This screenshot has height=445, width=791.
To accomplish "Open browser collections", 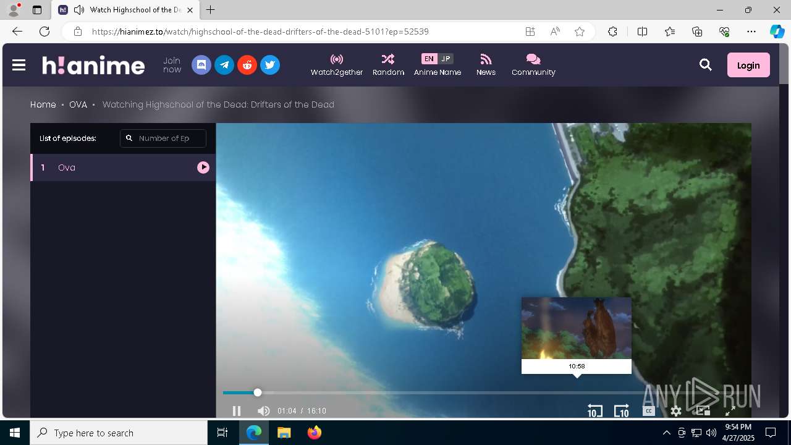I will coord(697,32).
